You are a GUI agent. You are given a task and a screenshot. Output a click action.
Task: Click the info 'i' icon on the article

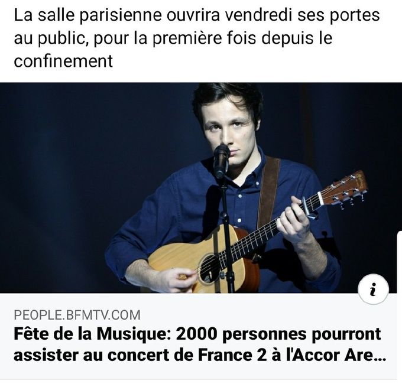373,289
